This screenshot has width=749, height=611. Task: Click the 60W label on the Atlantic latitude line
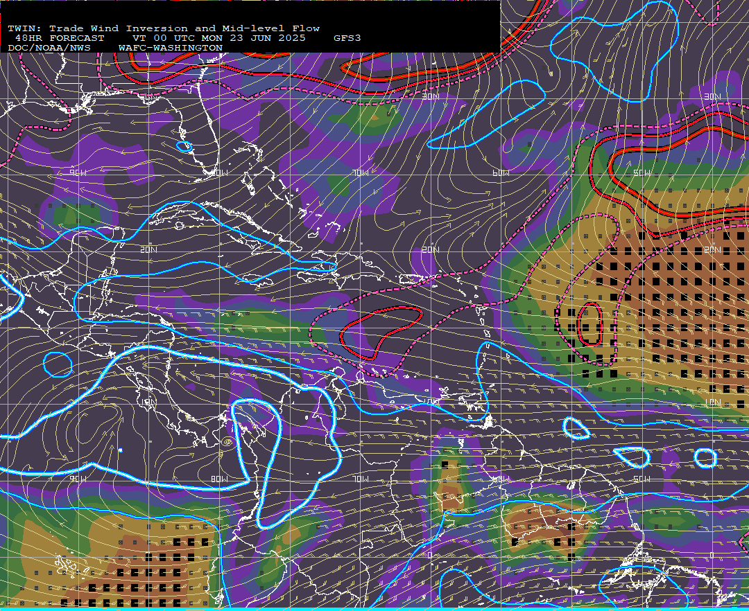pyautogui.click(x=501, y=172)
